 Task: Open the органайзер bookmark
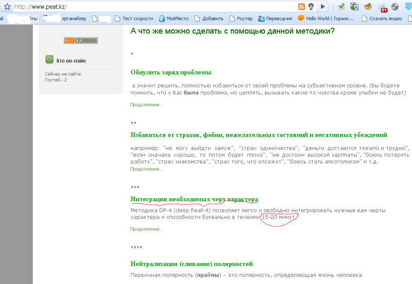[65, 18]
